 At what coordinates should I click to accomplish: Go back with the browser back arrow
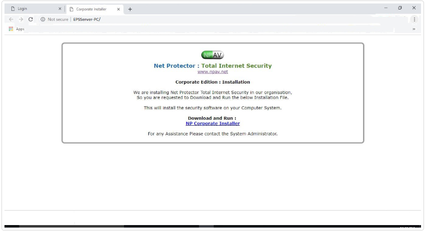click(11, 19)
